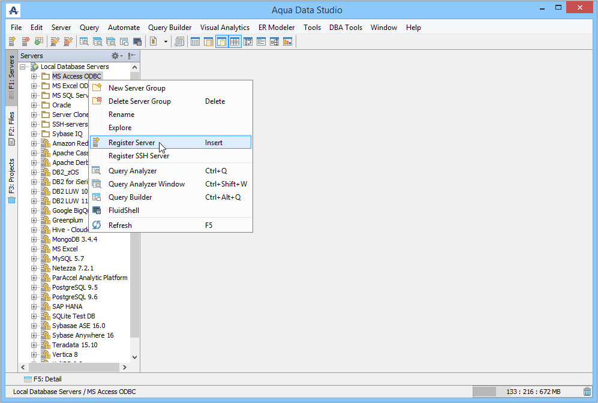Select the Vertica 8 server
Image resolution: width=598 pixels, height=403 pixels.
[65, 354]
